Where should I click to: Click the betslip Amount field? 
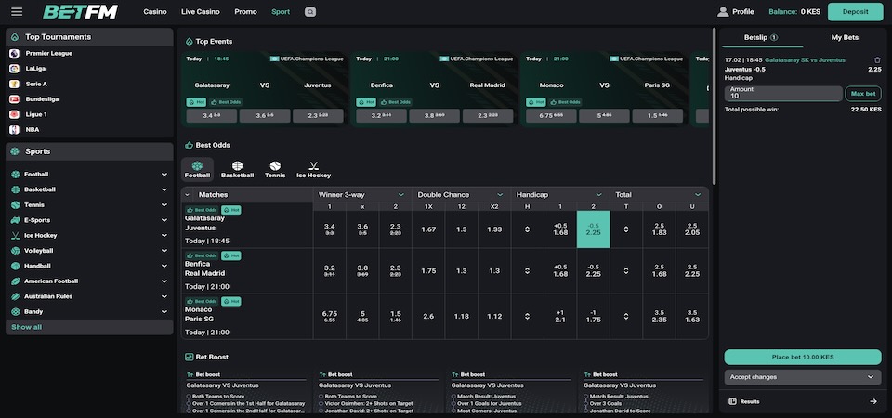(x=783, y=93)
